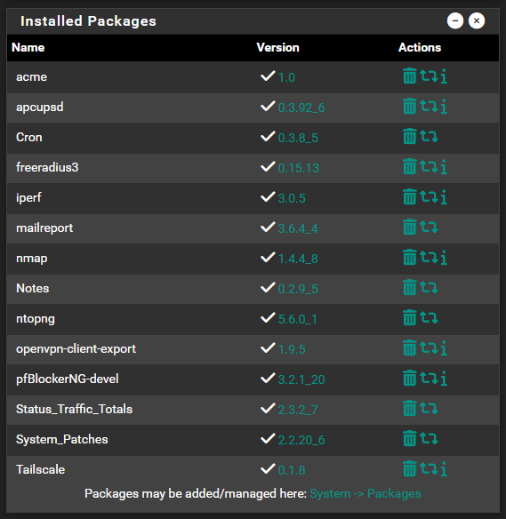The width and height of the screenshot is (506, 519).
Task: Remove the nmap package
Action: [x=410, y=257]
